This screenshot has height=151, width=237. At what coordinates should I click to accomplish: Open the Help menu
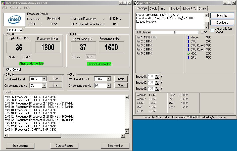coord(27,8)
